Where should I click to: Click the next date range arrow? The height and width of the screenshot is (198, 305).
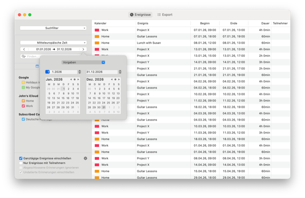pyautogui.click(x=83, y=49)
